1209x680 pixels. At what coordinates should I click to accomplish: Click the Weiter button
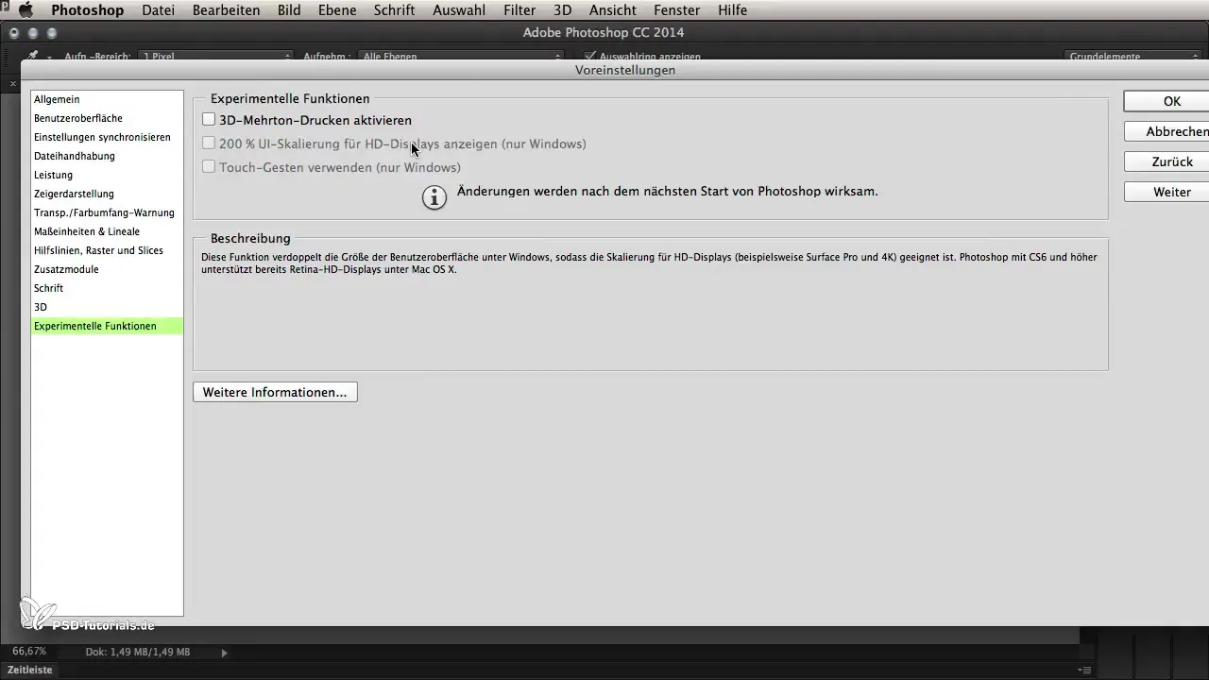1166,192
